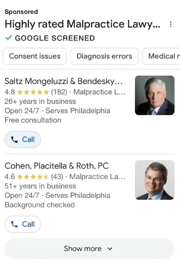Click the green Google Screened checkmark
The width and height of the screenshot is (180, 265).
[8, 38]
